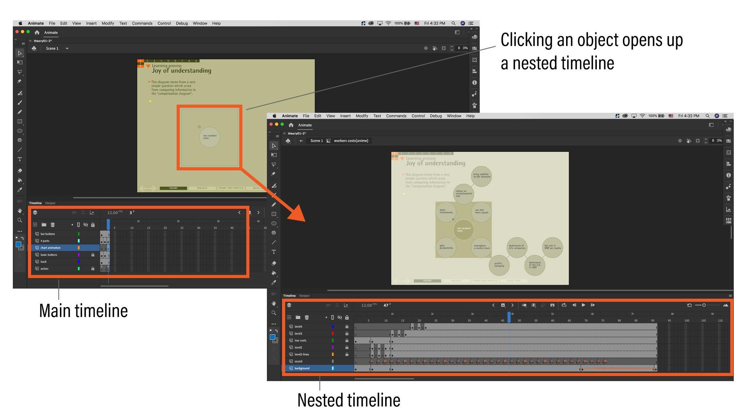Select the Brush tool in the back window
The width and height of the screenshot is (747, 420).
click(x=20, y=103)
